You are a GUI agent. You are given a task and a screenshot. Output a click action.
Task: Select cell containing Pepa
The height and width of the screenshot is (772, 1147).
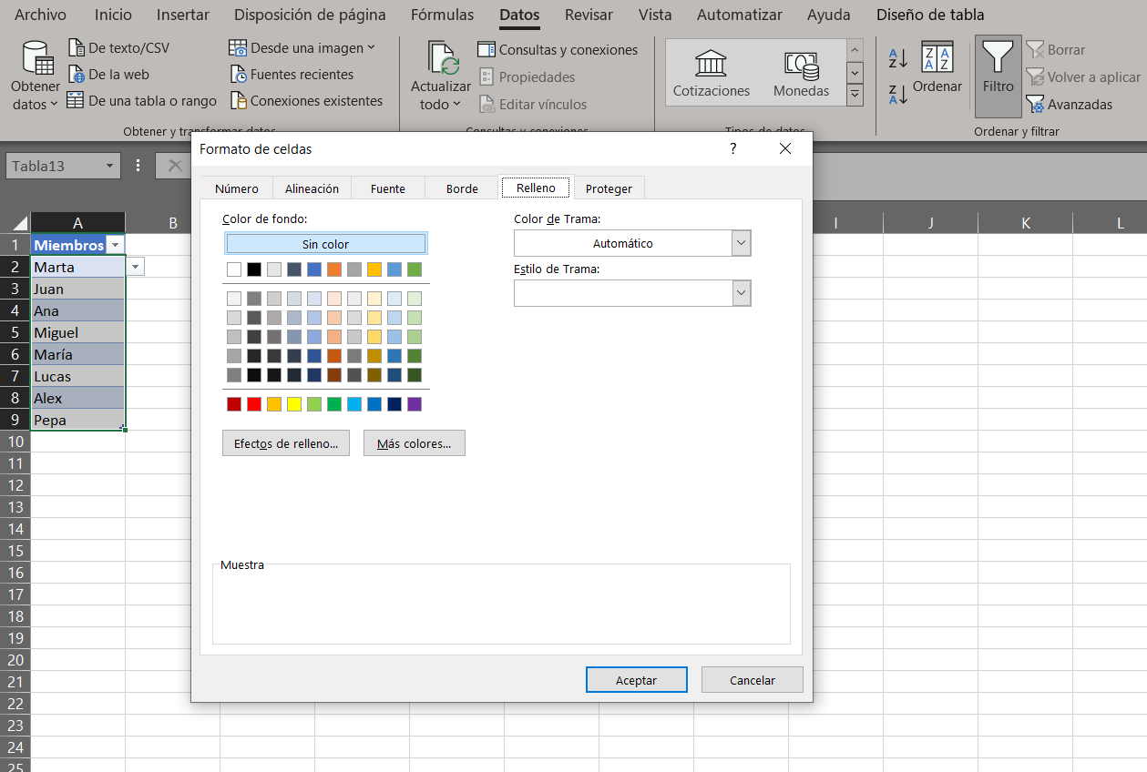77,420
